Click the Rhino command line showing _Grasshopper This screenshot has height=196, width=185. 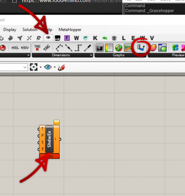(149, 11)
